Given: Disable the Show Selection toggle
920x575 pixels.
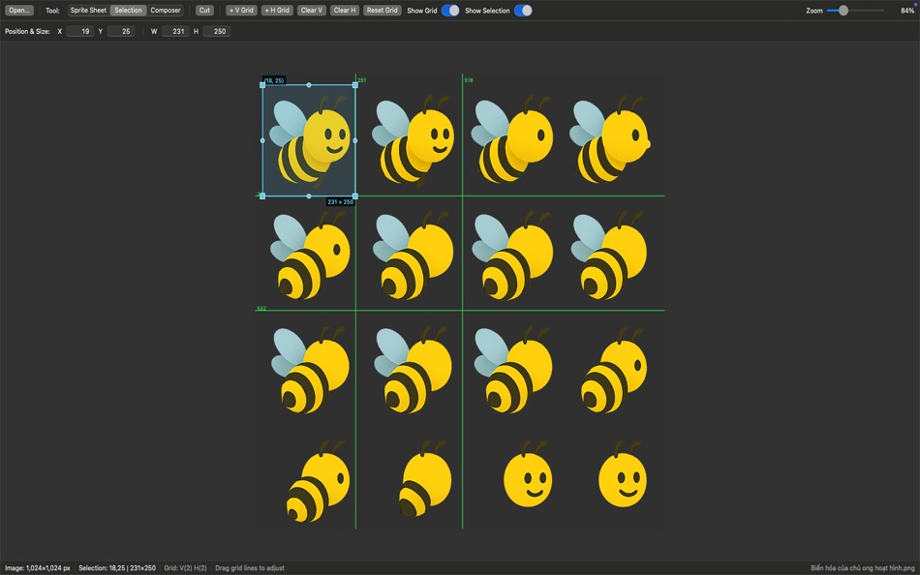Looking at the screenshot, I should tap(524, 10).
